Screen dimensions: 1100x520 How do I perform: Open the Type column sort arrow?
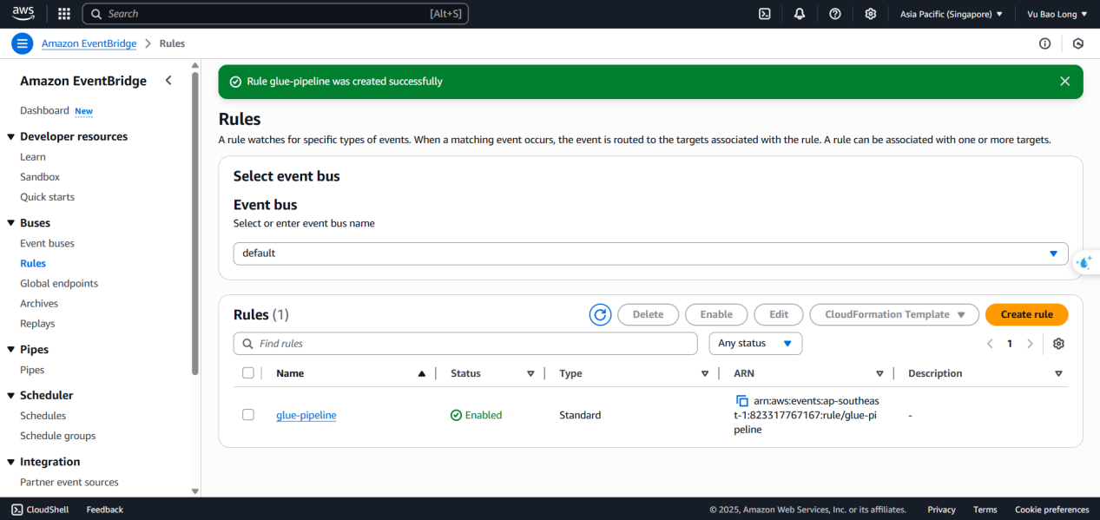(705, 373)
